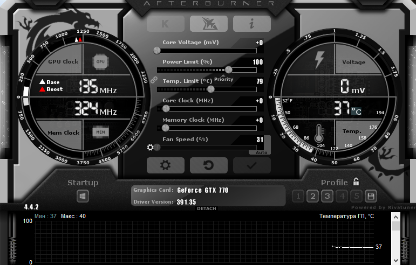Screen dimensions: 416x265
Task: Open the information i button
Action: pyautogui.click(x=252, y=24)
